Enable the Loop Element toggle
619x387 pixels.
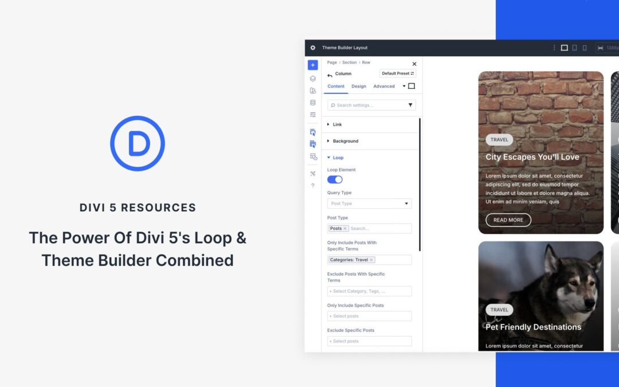tap(335, 179)
